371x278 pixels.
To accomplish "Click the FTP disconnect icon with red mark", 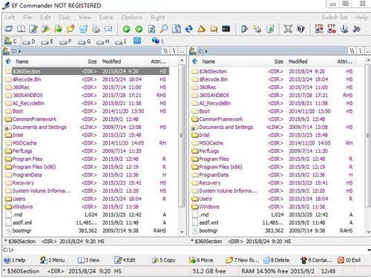I will pos(332,29).
